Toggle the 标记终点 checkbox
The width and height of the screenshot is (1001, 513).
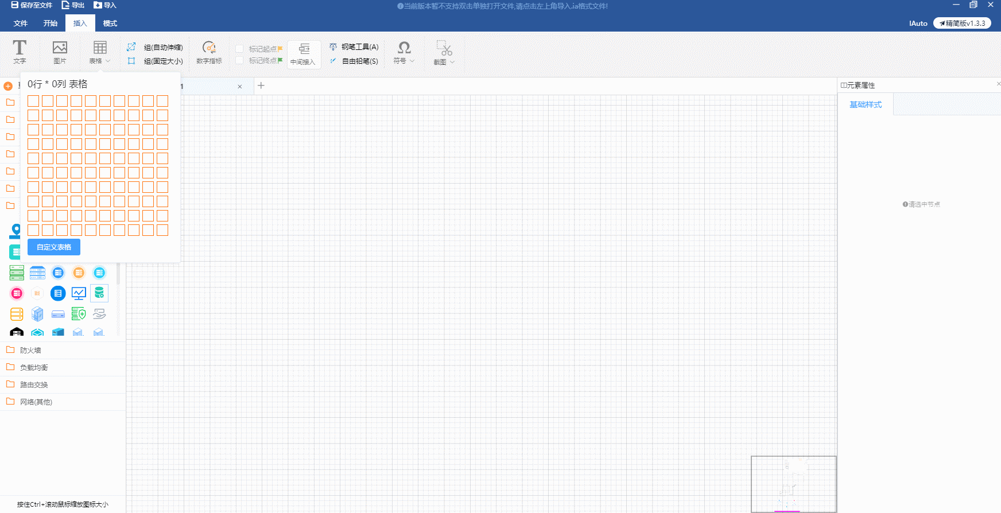coord(240,60)
